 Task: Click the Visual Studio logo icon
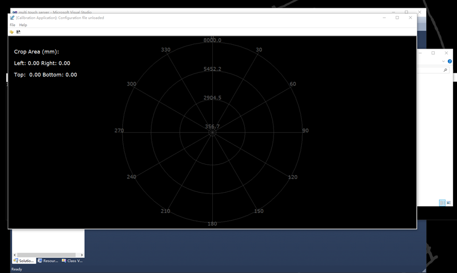(x=15, y=12)
